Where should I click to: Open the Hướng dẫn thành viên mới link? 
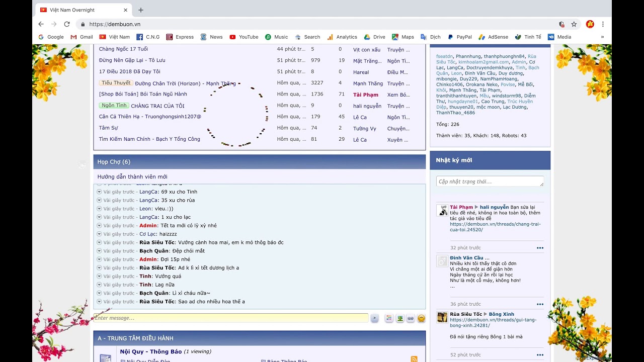(132, 176)
